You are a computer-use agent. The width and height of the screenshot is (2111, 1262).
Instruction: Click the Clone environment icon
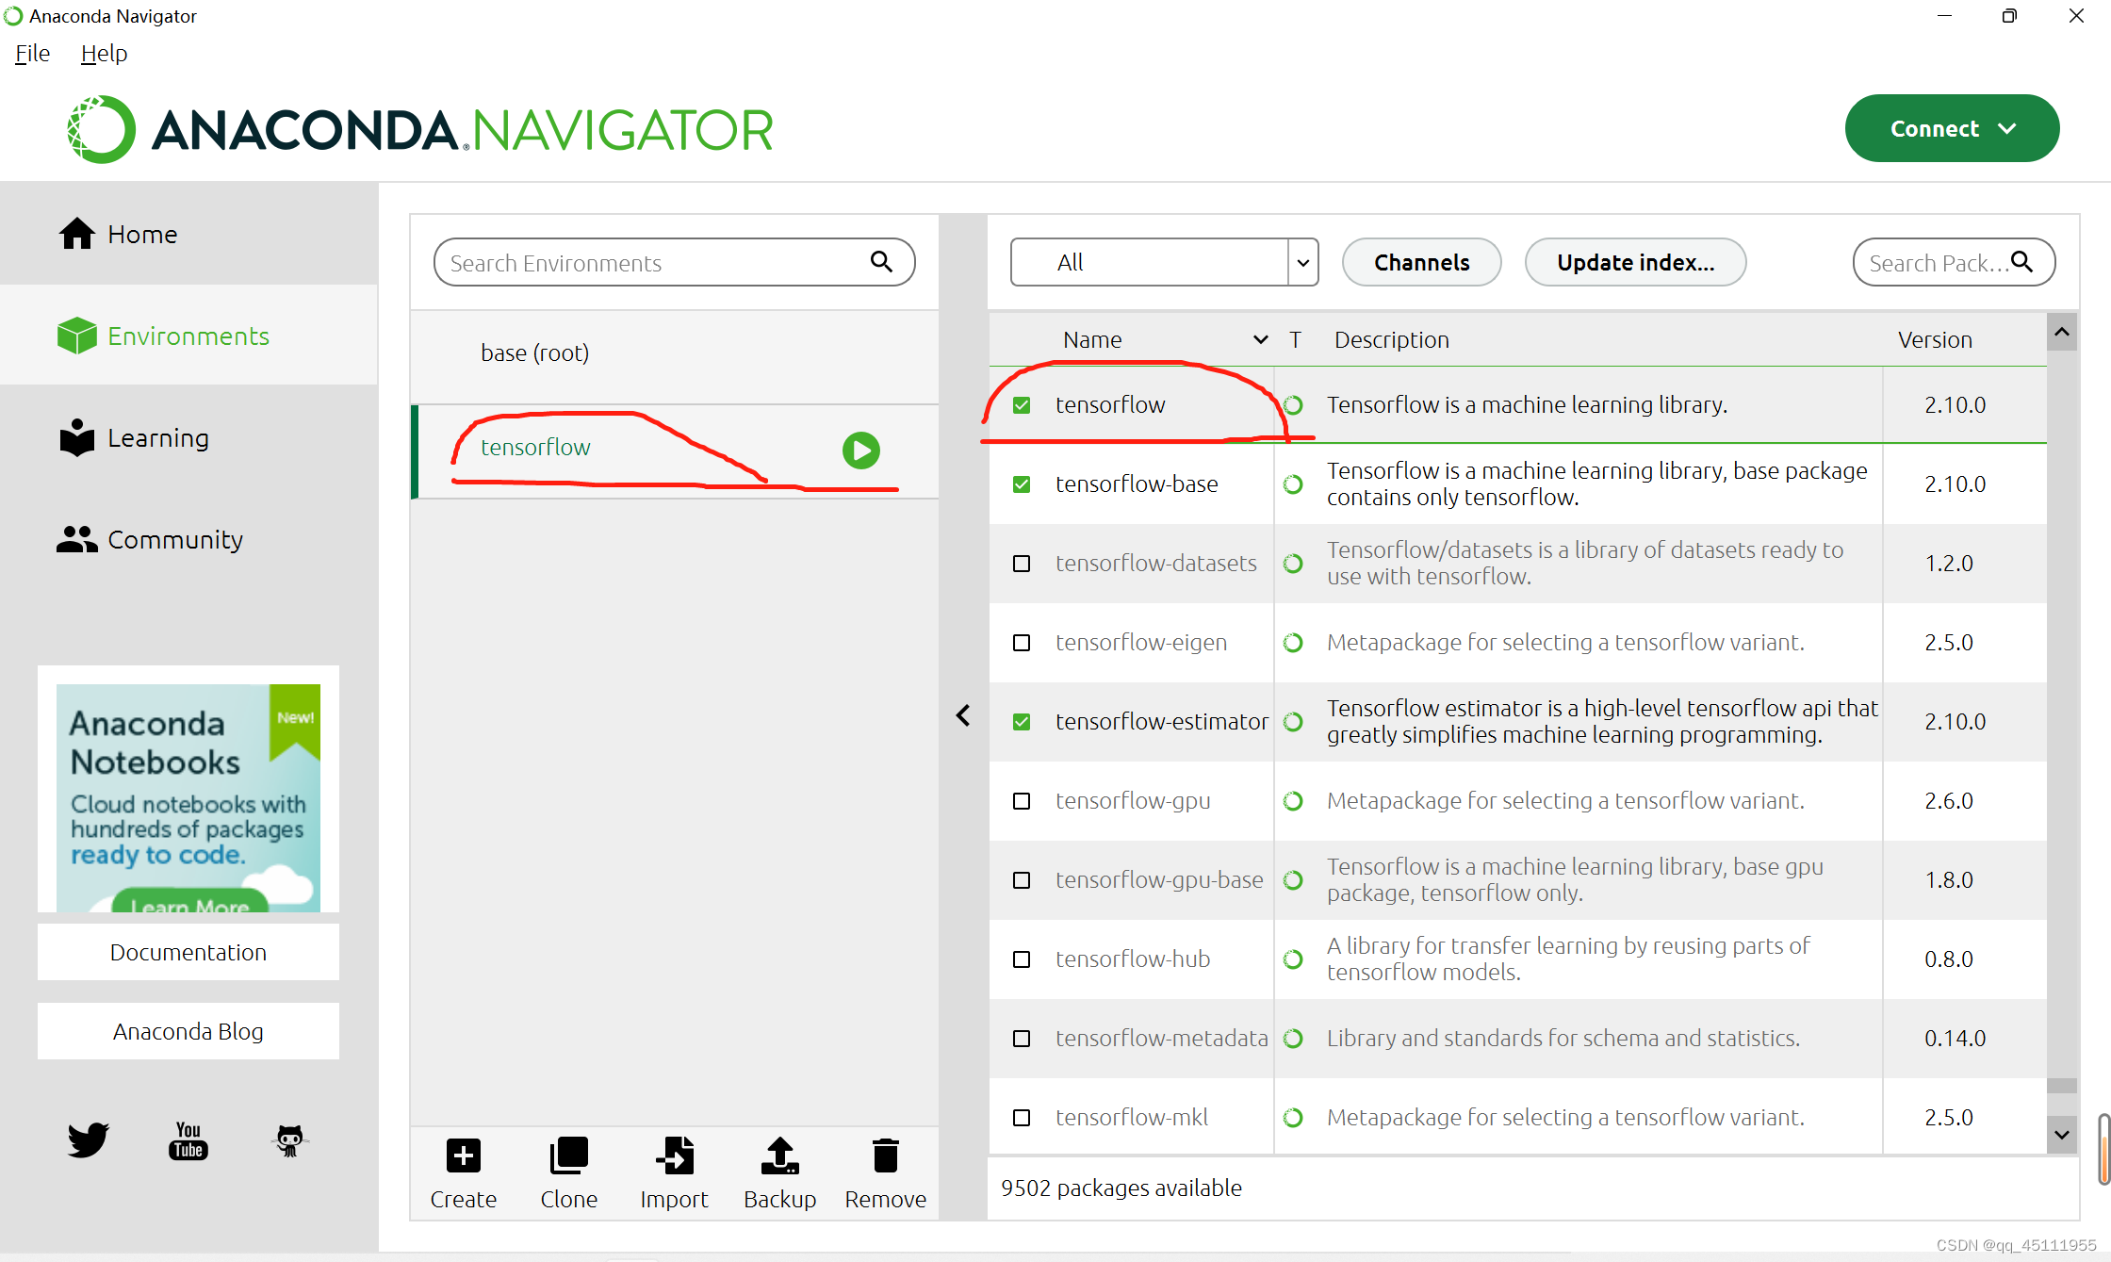[568, 1155]
